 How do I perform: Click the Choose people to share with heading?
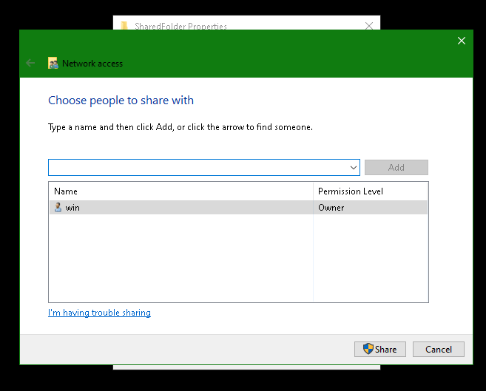pyautogui.click(x=121, y=101)
